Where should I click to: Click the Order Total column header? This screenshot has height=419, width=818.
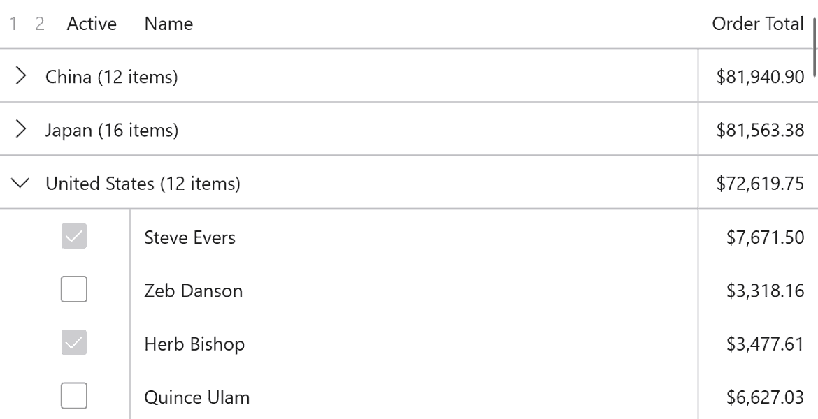(x=757, y=24)
